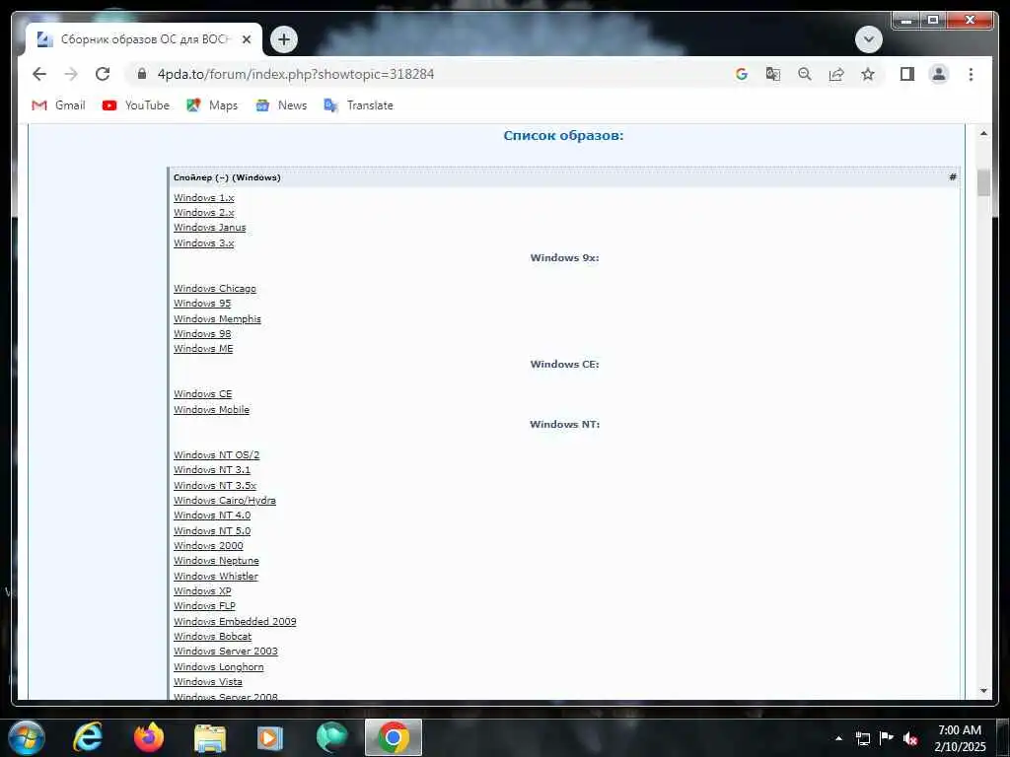Open File Explorer folder on taskbar
1010x757 pixels.
click(210, 738)
